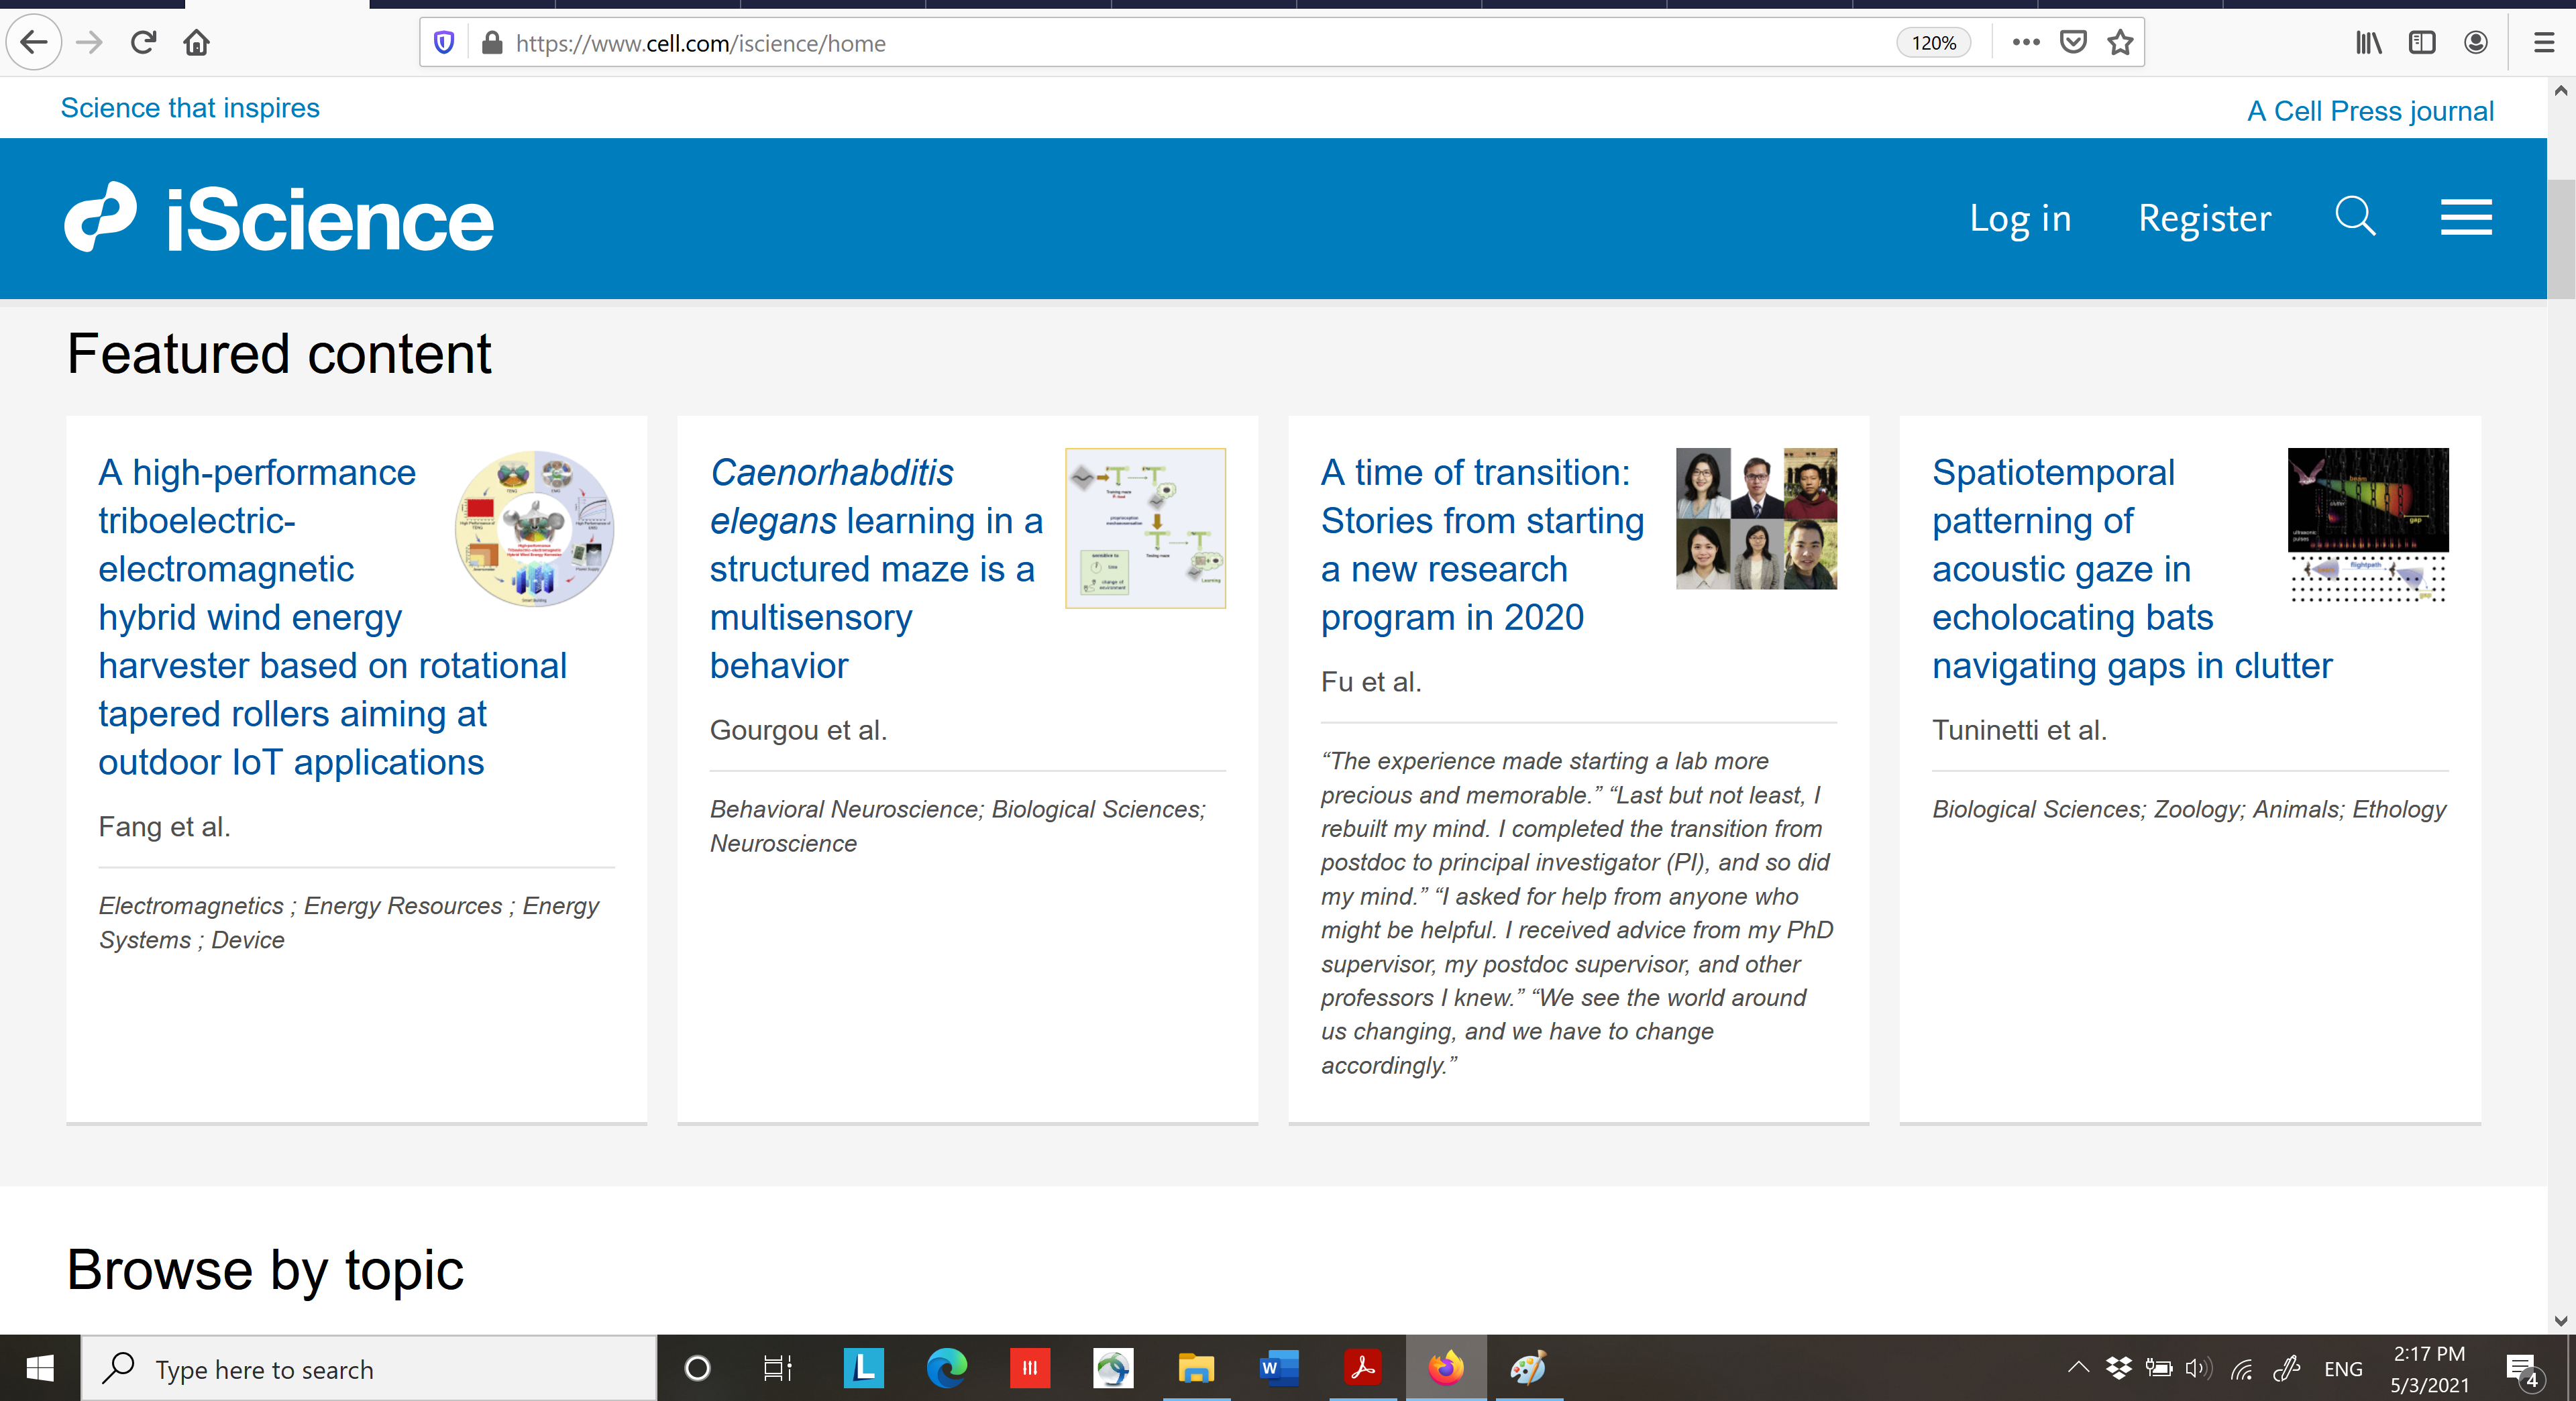Viewport: 2576px width, 1401px height.
Task: Open Firefox Library icon in toolbar
Action: (x=2368, y=43)
